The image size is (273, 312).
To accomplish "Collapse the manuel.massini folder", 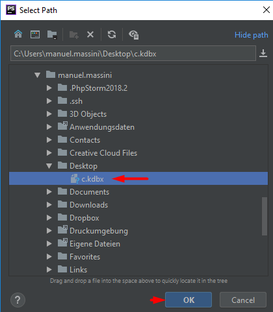I will coord(38,75).
